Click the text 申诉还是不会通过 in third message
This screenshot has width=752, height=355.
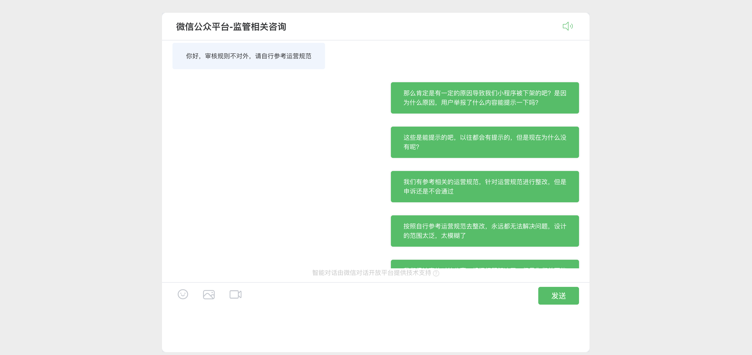click(x=428, y=191)
